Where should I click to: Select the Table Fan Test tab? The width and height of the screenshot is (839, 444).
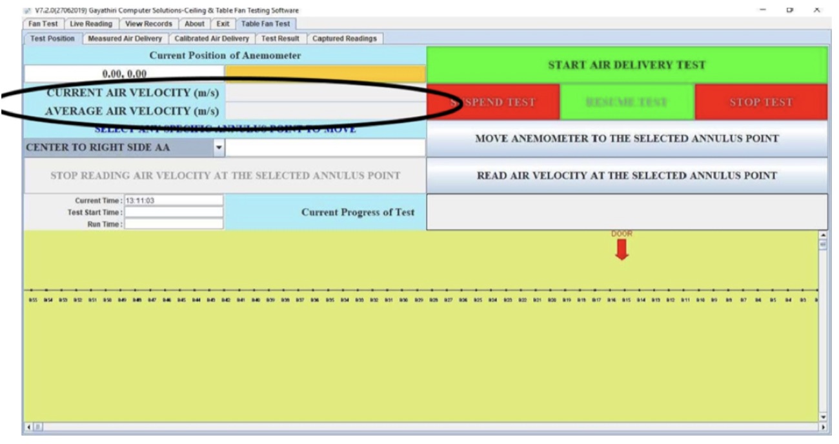[x=265, y=24]
